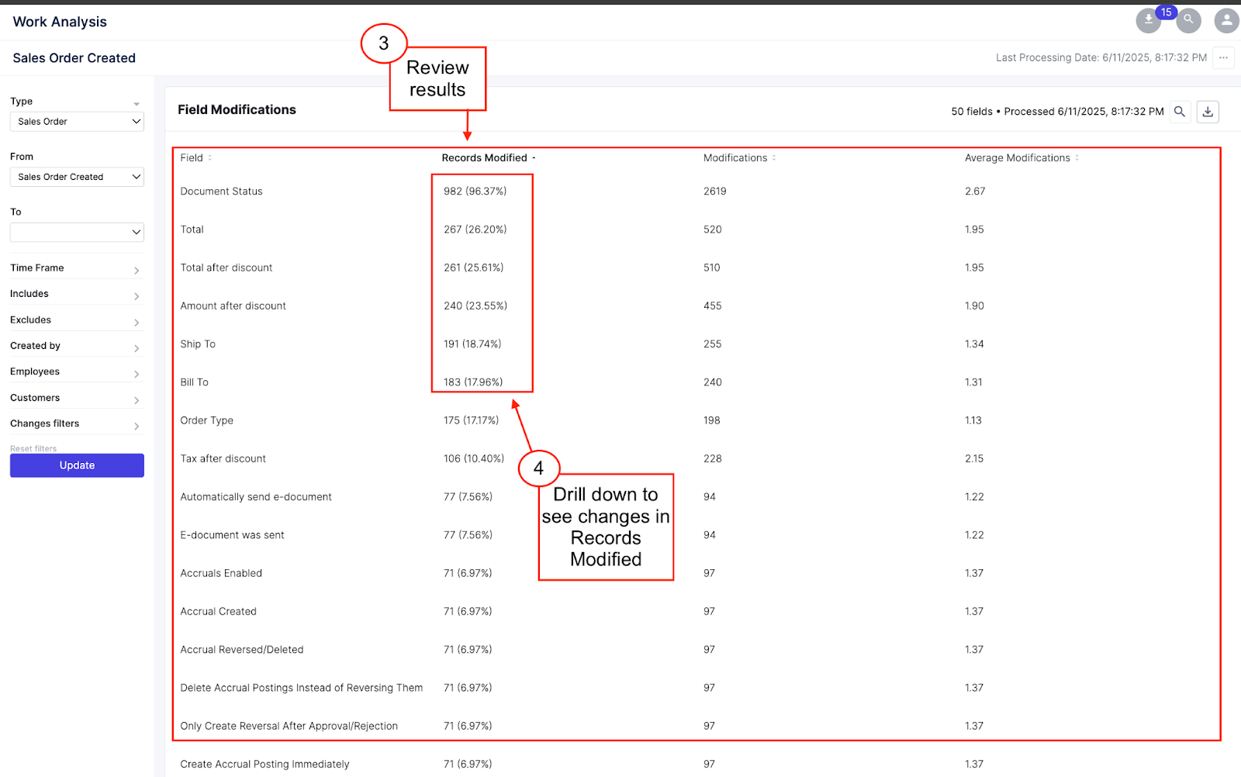Click the Field Modifications heading
The height and width of the screenshot is (777, 1241).
pos(237,110)
